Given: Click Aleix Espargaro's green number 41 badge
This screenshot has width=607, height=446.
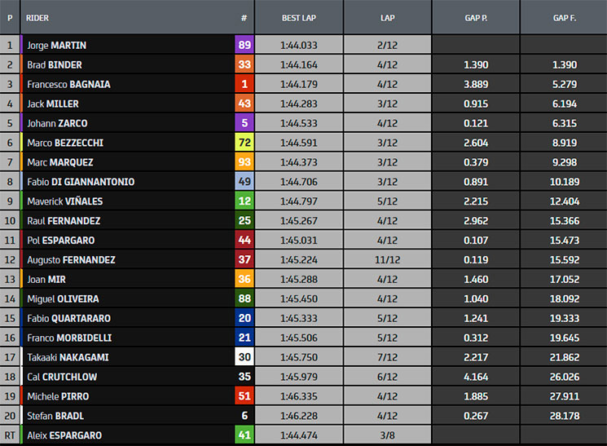Looking at the screenshot, I should pyautogui.click(x=244, y=435).
